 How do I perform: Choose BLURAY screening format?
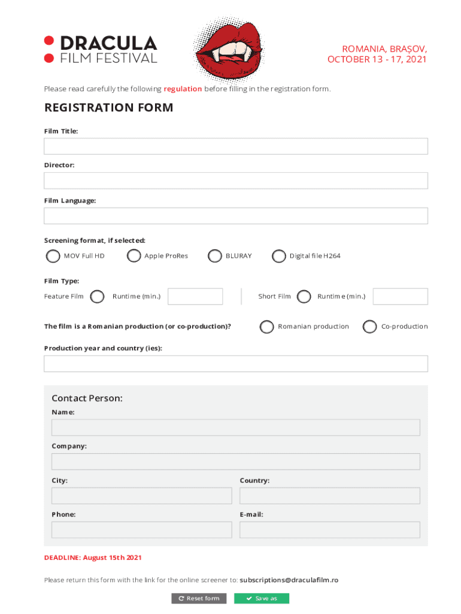[214, 256]
